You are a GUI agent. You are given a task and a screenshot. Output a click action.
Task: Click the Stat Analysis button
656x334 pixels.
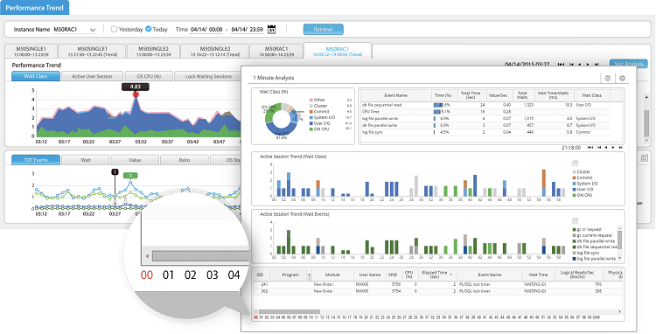point(628,64)
